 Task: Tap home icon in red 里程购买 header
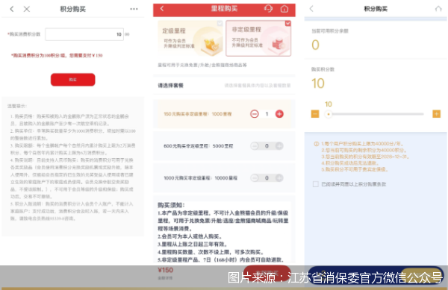tap(284, 9)
